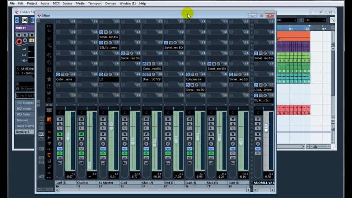The image size is (352, 198).
Task: Open Transport menu
Action: 95,4
